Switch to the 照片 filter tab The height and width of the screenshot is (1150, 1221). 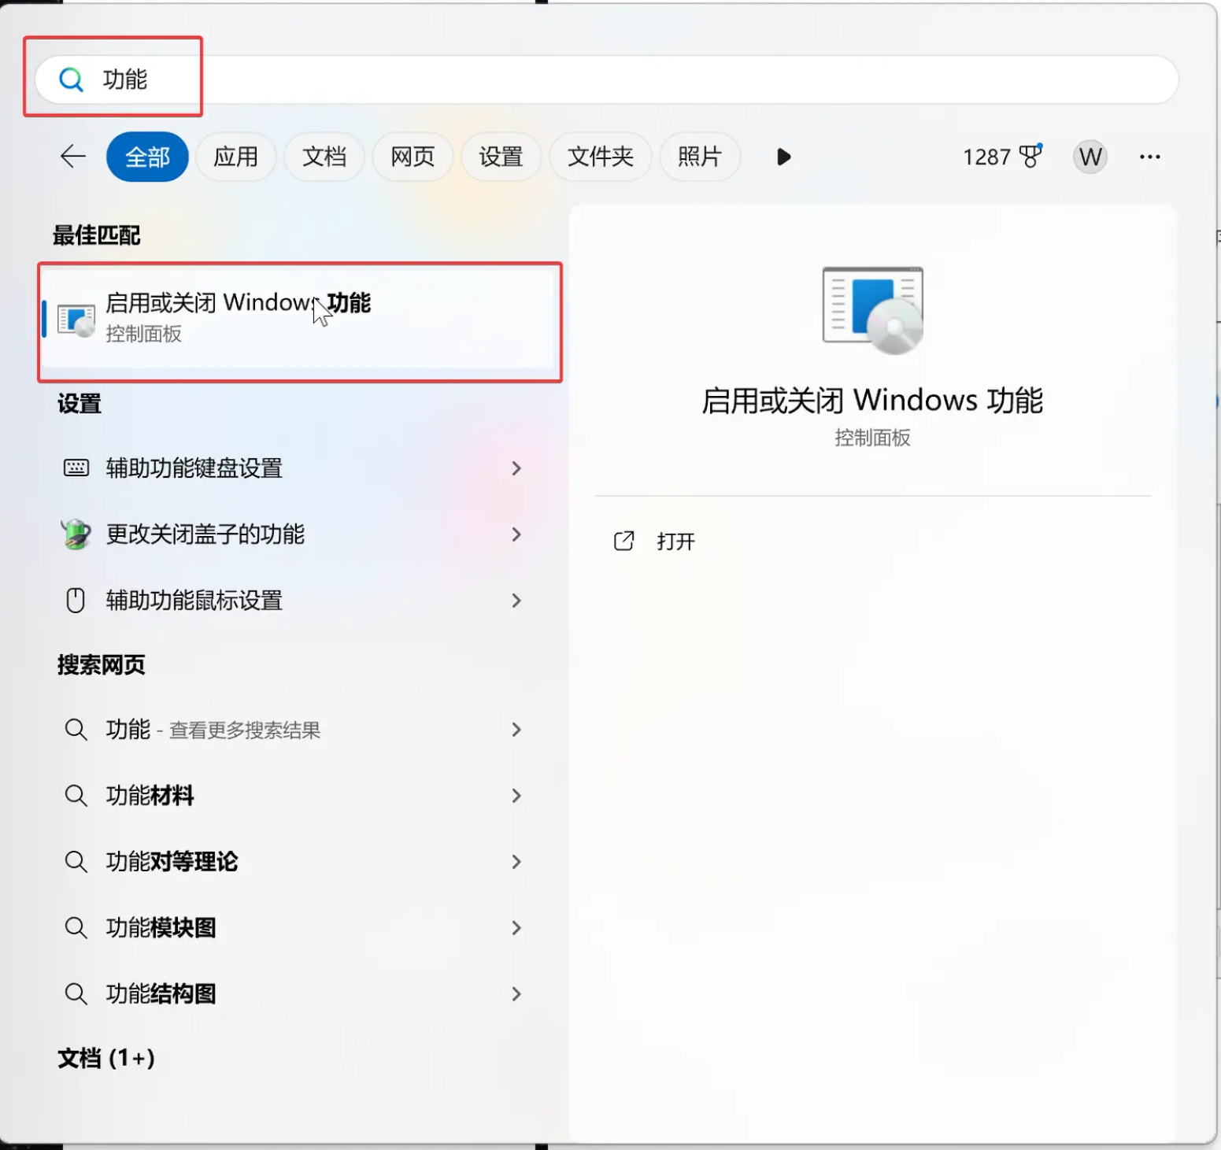(699, 157)
